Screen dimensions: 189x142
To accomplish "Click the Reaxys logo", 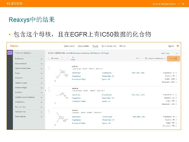I will tap(14, 46).
